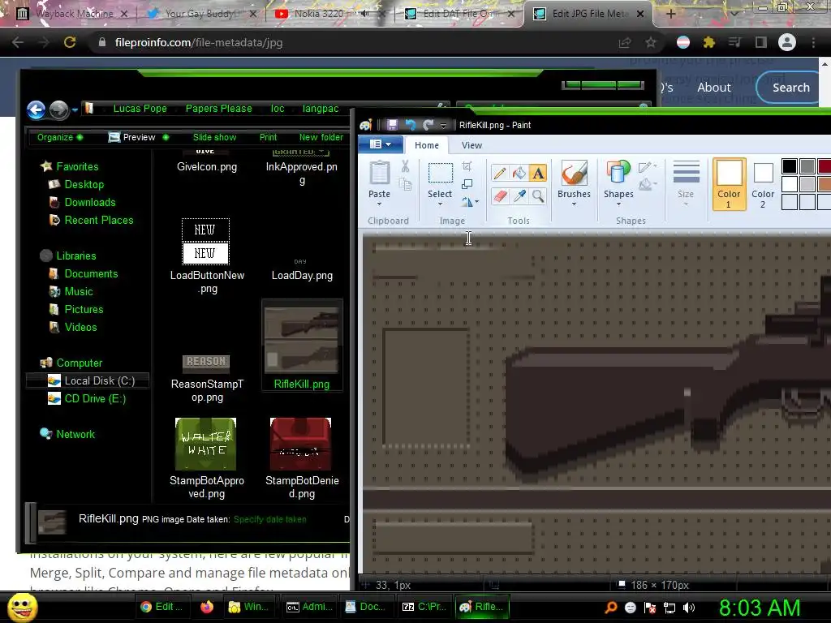Click Papers Please in Explorer breadcrumb
Image resolution: width=831 pixels, height=623 pixels.
coord(218,109)
